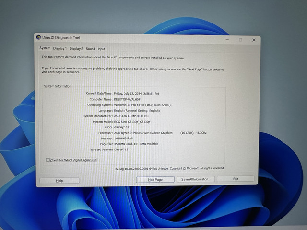Click the DirectX Diagnostic Tool window title text
Viewport: 307px width, 230px height.
61,38
